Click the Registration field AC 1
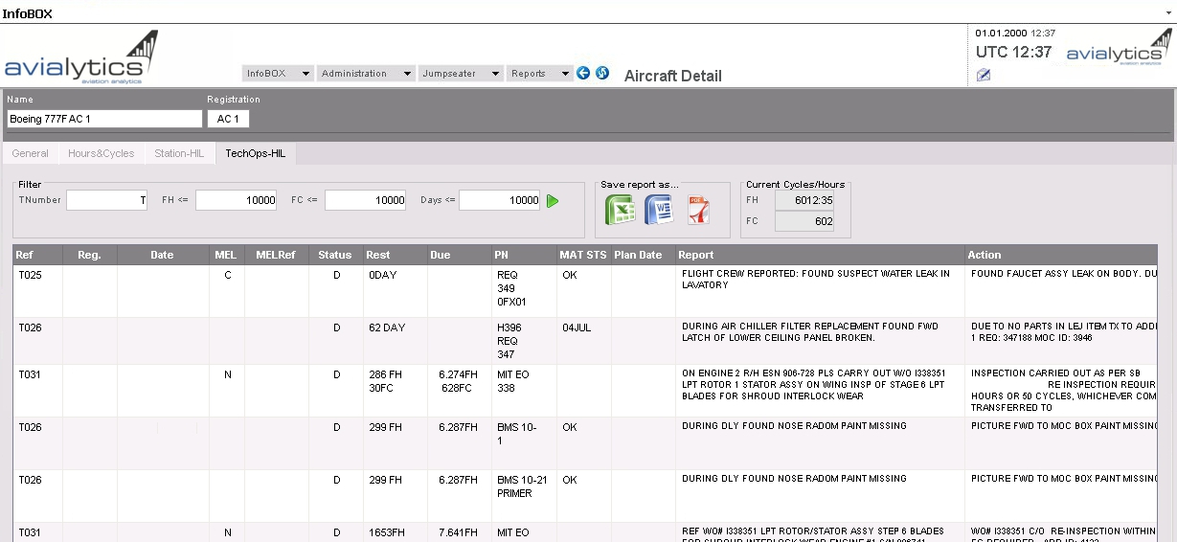The image size is (1177, 542). pyautogui.click(x=228, y=119)
